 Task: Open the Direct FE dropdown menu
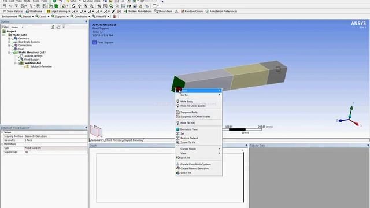click(x=101, y=17)
